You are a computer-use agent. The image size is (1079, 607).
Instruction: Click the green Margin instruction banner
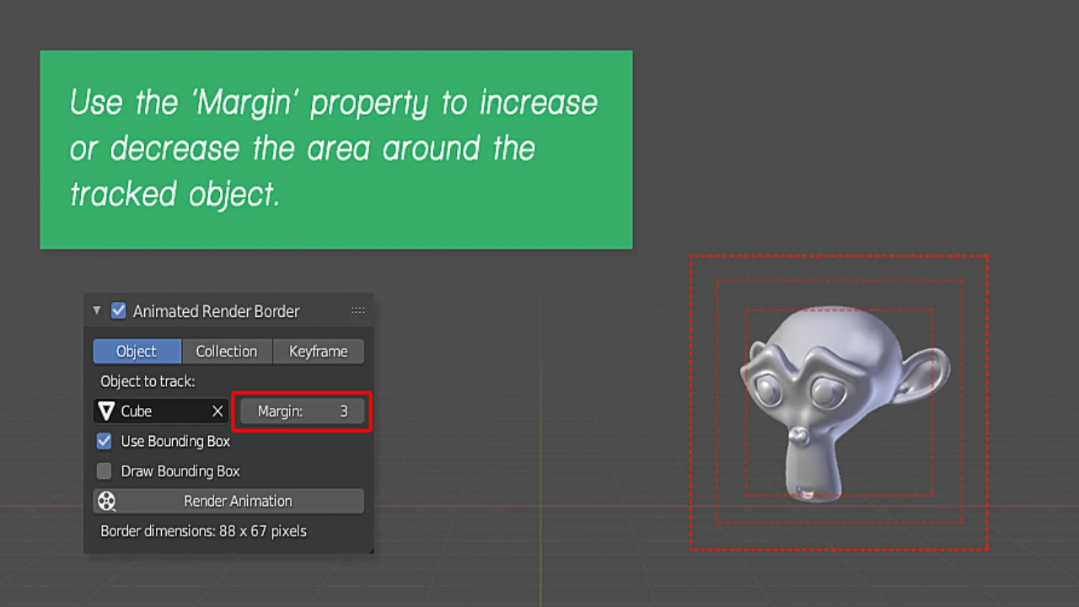(x=336, y=149)
